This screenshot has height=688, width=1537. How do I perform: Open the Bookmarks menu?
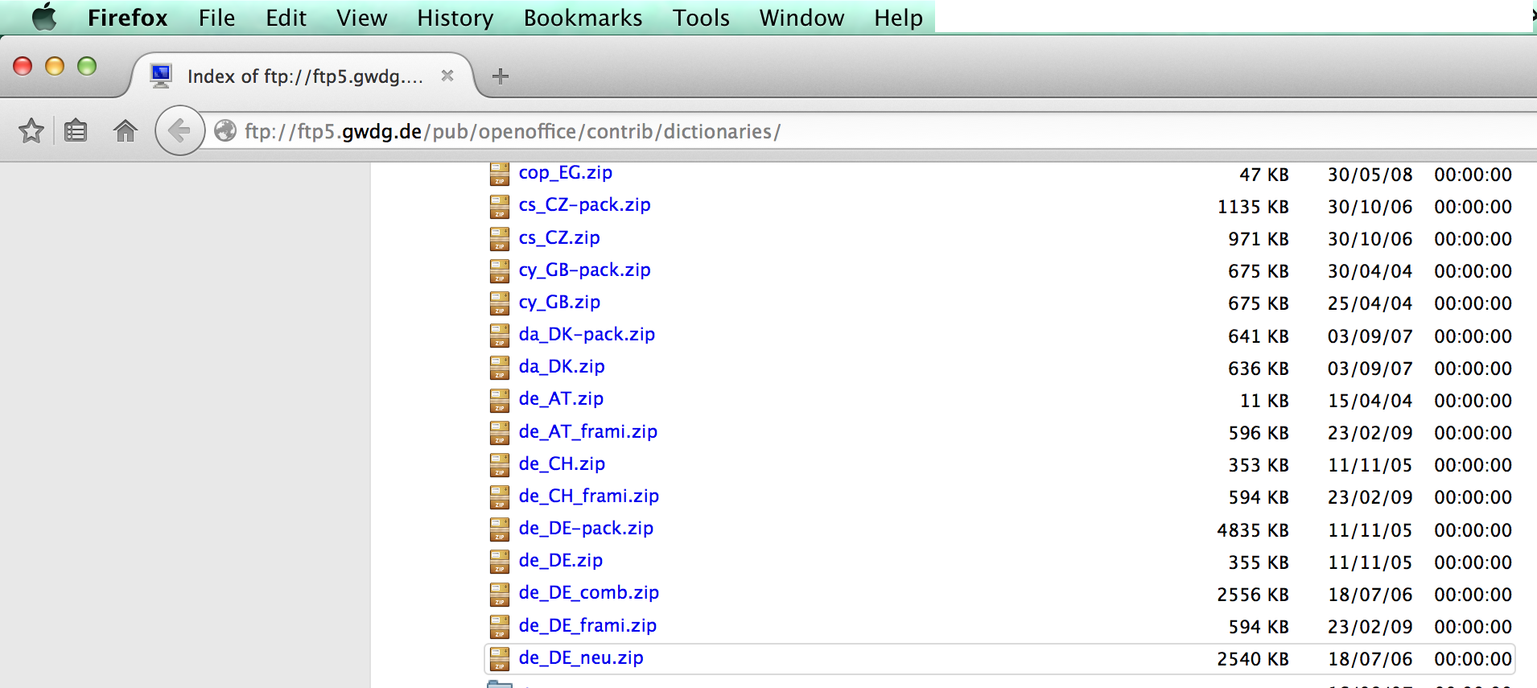click(583, 18)
